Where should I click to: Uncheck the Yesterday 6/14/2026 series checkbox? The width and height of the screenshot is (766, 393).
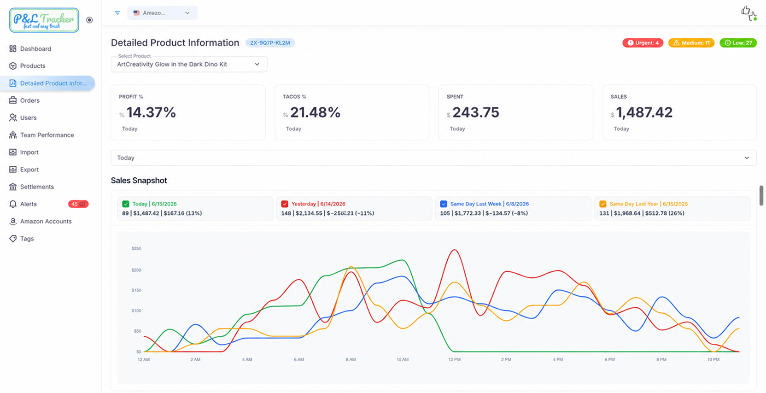point(285,204)
